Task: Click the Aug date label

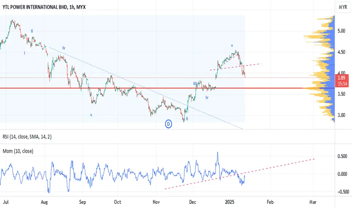Action: point(44,202)
